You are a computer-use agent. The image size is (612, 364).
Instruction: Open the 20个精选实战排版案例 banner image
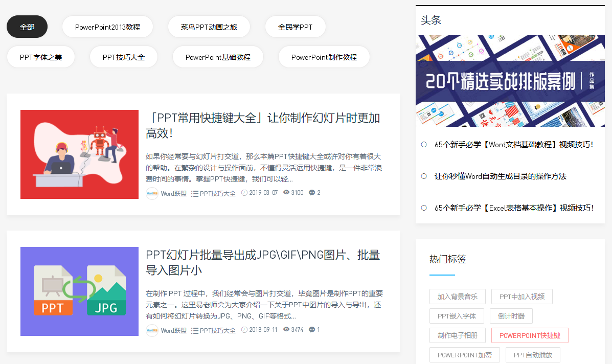[x=510, y=81]
